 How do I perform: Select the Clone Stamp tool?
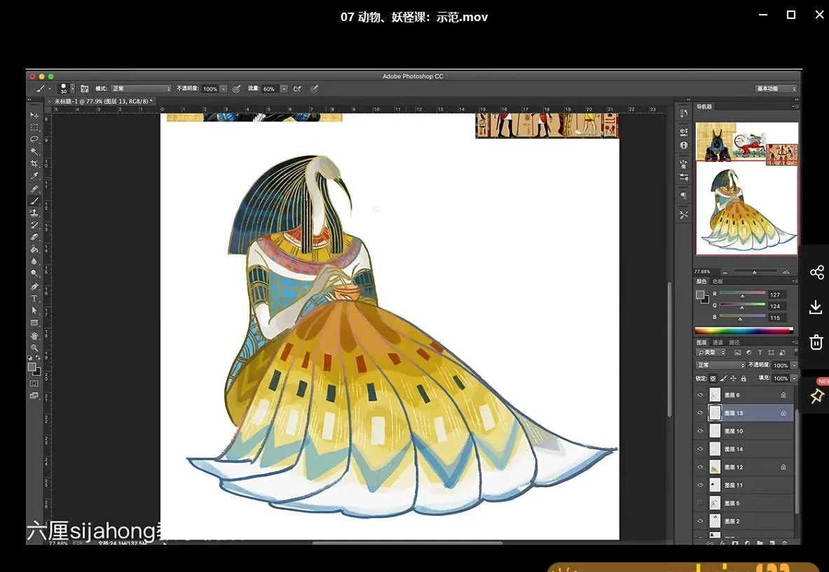click(x=34, y=214)
